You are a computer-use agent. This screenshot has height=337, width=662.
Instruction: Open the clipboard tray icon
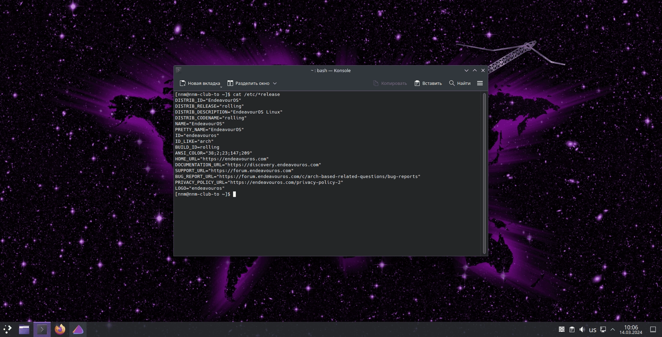pyautogui.click(x=572, y=329)
